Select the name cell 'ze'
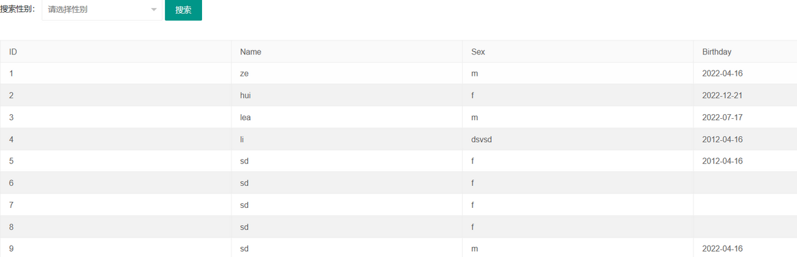 [347, 74]
